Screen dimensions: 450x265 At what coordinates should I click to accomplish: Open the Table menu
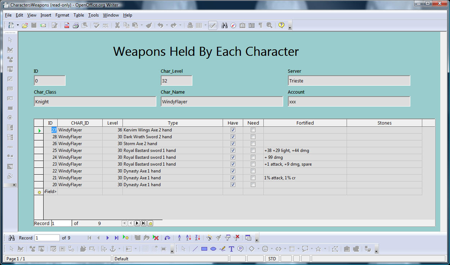[79, 15]
